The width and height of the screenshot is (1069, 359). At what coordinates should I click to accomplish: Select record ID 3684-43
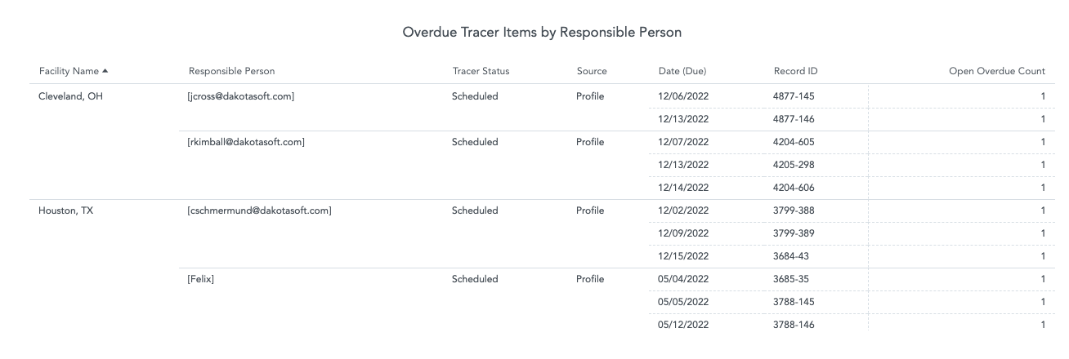tap(791, 256)
